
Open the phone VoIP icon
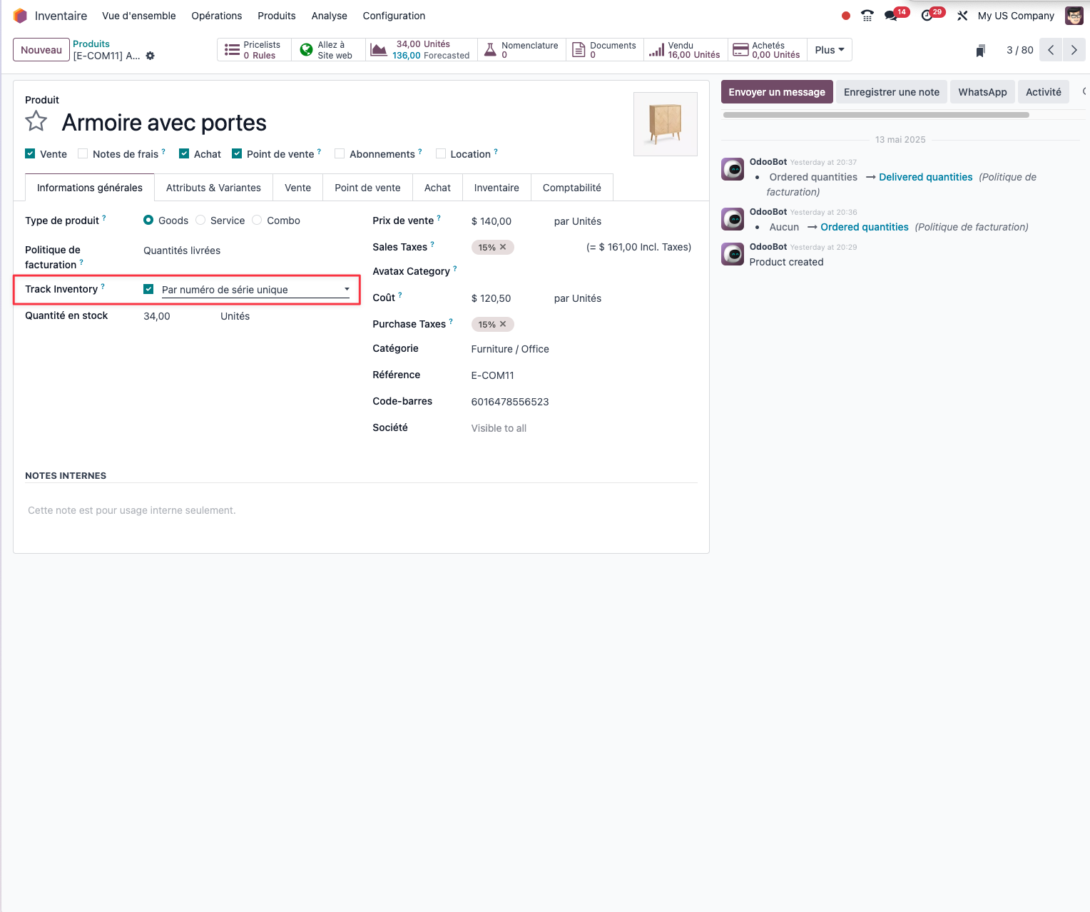click(867, 16)
